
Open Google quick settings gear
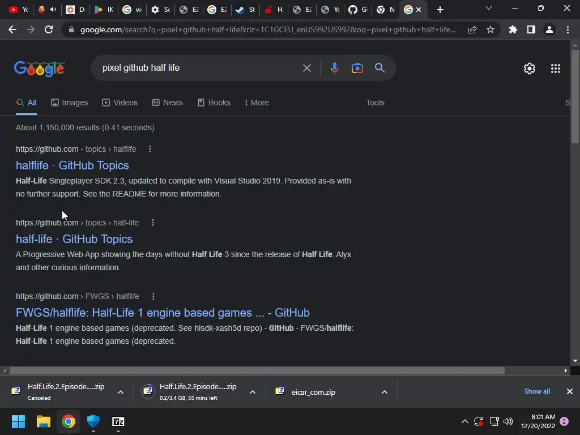coord(530,69)
